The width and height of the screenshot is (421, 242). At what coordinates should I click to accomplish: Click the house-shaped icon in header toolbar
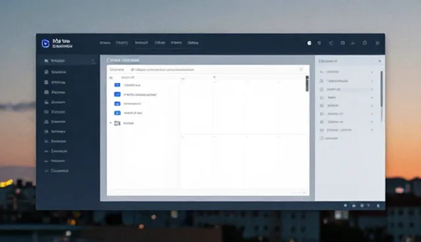pos(364,43)
